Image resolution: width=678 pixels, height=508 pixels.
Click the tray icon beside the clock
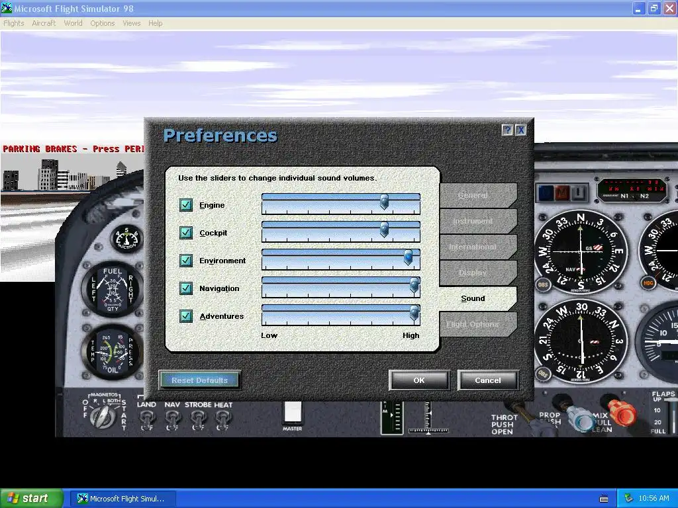click(x=629, y=499)
